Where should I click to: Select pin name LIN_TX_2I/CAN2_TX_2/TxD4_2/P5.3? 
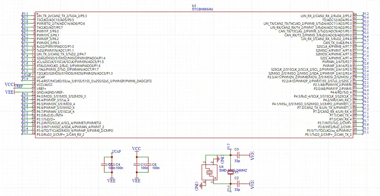pos(62,16)
